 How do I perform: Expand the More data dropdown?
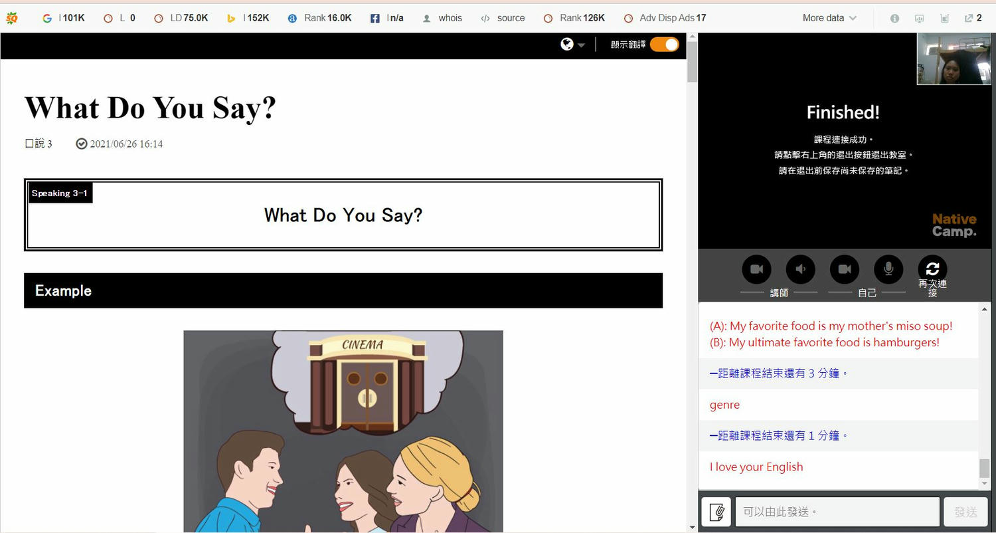(x=829, y=18)
